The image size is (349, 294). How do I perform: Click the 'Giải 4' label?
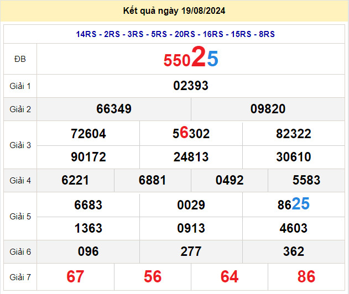(20, 181)
